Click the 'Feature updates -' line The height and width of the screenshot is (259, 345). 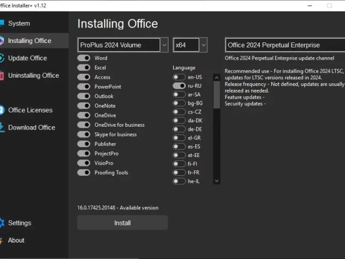(245, 97)
